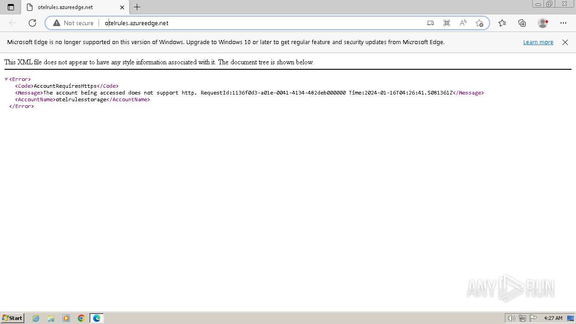The width and height of the screenshot is (576, 324).
Task: Launch Google Chrome from taskbar
Action: (x=81, y=318)
